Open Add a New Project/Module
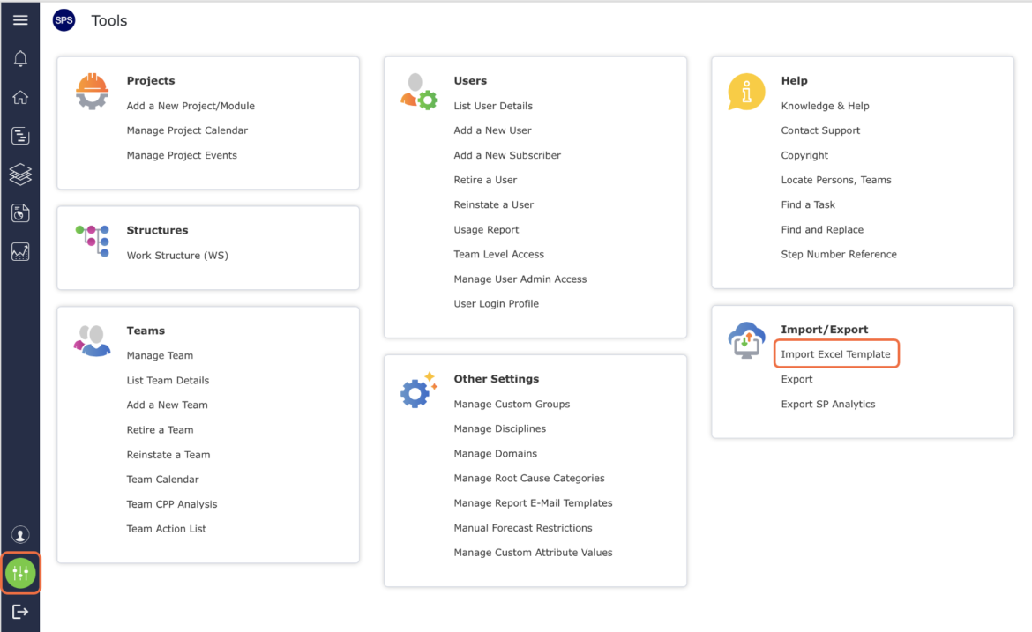The width and height of the screenshot is (1032, 632). click(191, 106)
